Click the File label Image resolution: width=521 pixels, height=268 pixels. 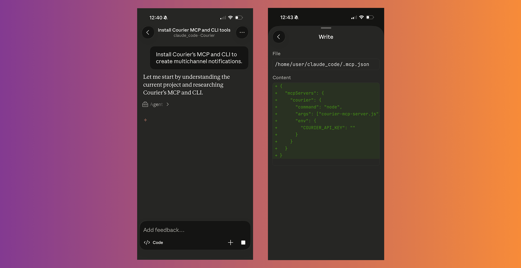(x=276, y=54)
